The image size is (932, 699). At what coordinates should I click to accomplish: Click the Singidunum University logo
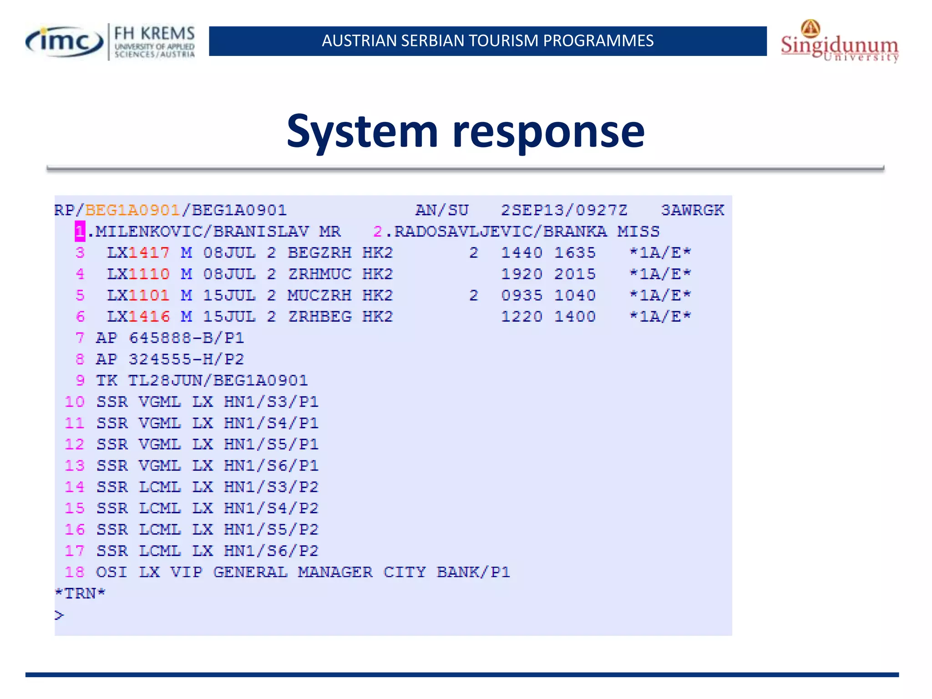pos(840,41)
